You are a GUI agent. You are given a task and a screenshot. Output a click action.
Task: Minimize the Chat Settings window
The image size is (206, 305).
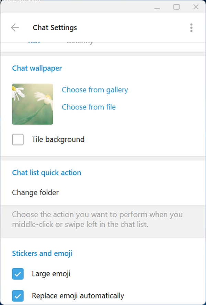point(157,7)
